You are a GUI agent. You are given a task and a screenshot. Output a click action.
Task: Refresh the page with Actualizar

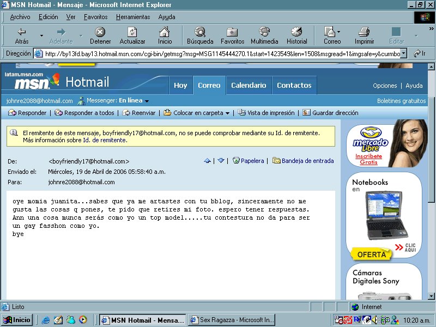click(132, 36)
